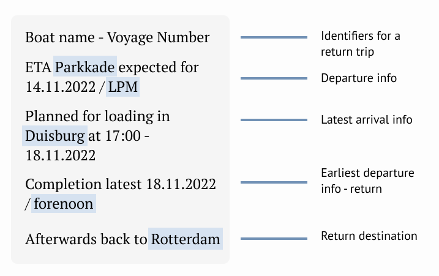Image resolution: width=439 pixels, height=276 pixels.
Task: Click the 'Afterwards back to' text
Action: [86, 239]
